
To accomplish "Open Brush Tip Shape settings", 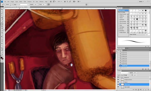I will (122, 12).
